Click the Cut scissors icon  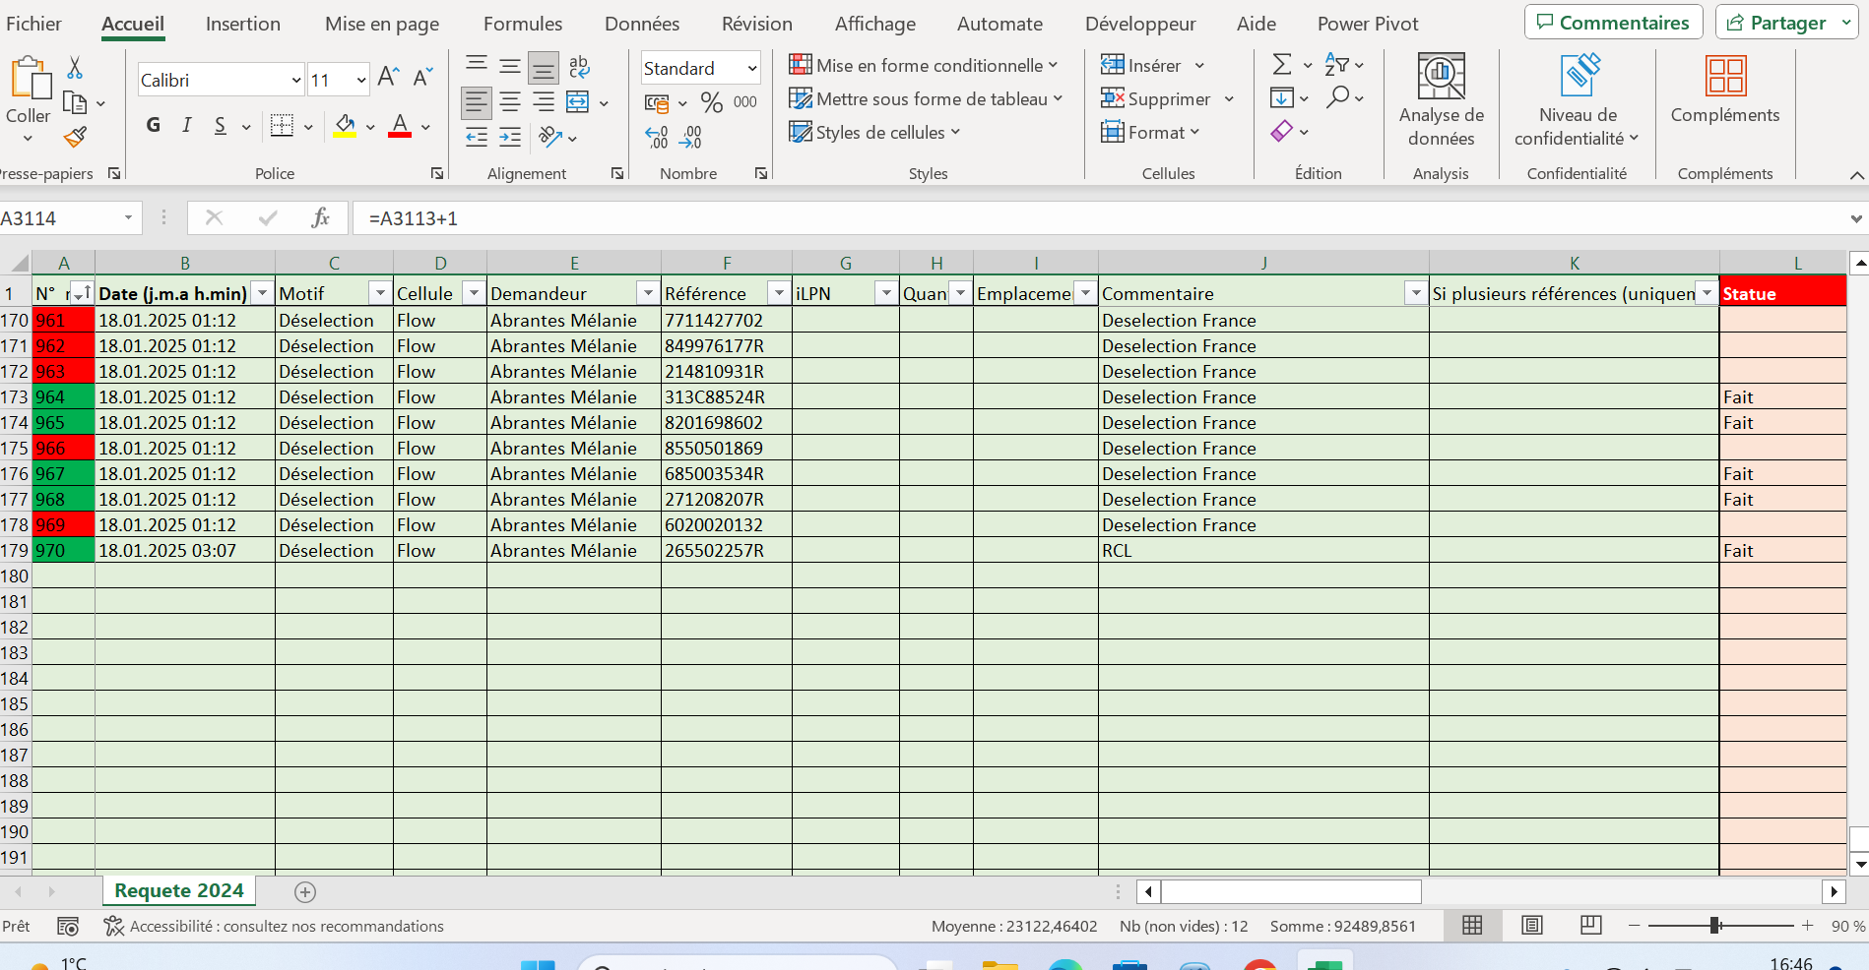75,68
